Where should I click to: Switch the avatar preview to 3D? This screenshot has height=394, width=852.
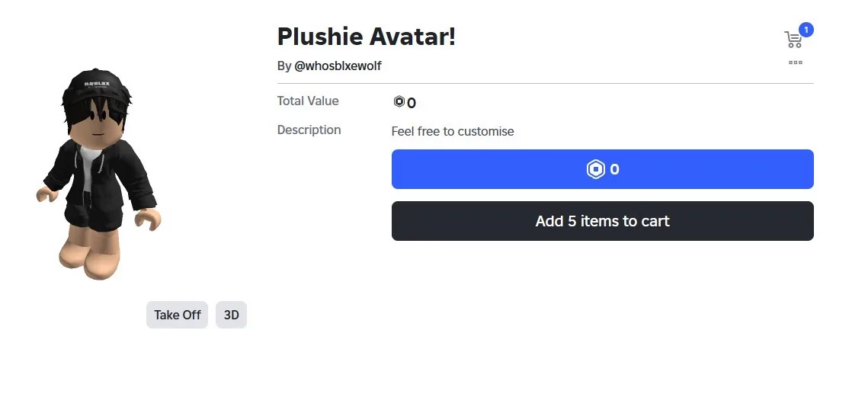(231, 315)
